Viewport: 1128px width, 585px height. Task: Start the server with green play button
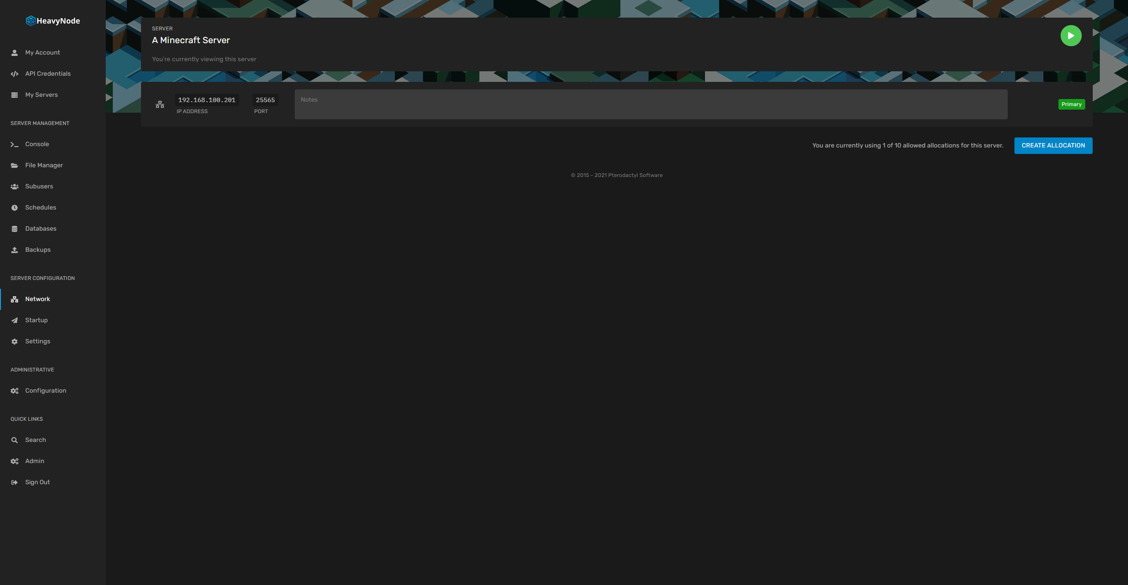click(x=1071, y=36)
